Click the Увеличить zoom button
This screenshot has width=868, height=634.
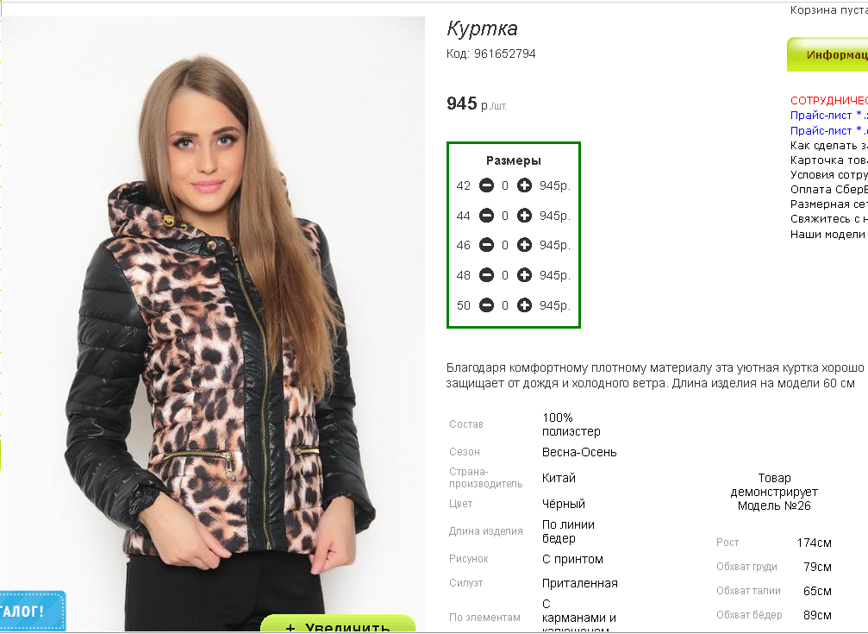pyautogui.click(x=338, y=624)
